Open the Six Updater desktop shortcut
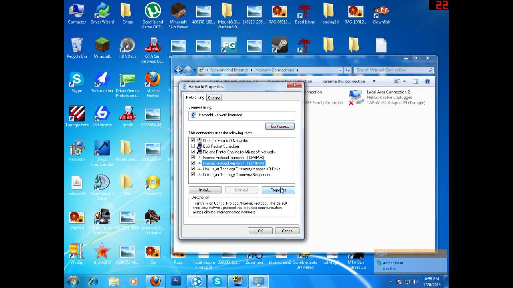513x288 pixels. 102,116
